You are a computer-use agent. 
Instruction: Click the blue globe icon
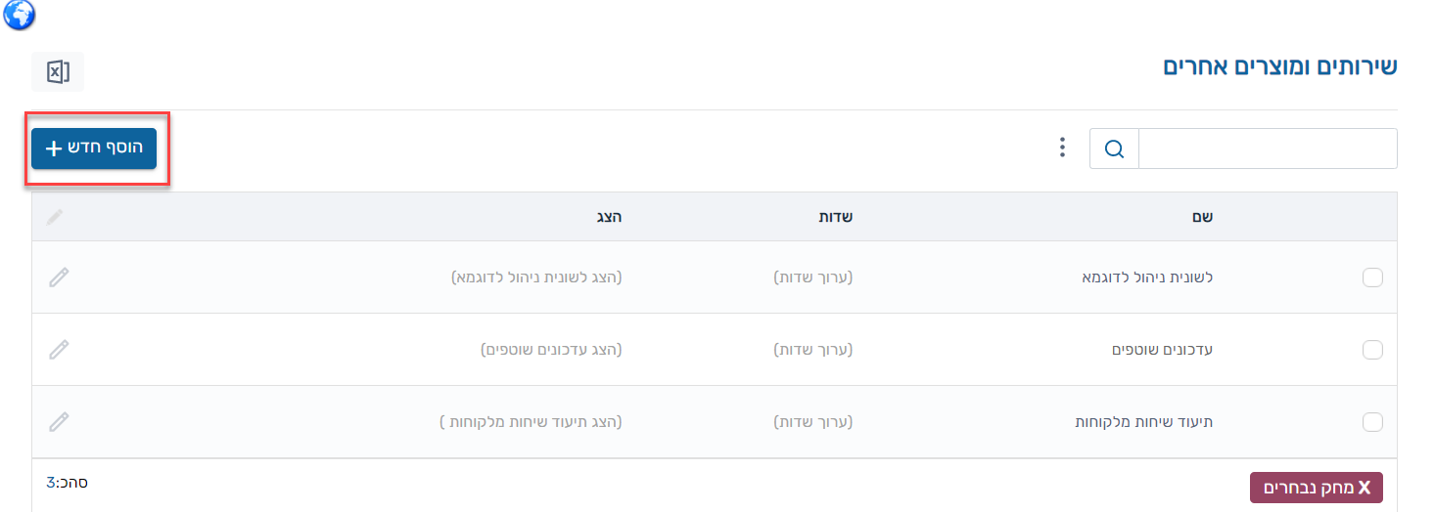click(20, 14)
